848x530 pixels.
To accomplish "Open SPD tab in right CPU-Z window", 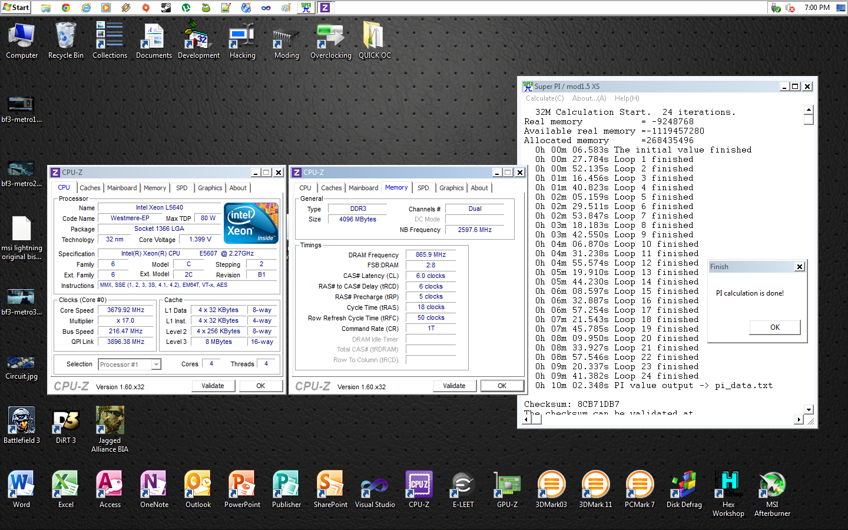I will click(423, 188).
